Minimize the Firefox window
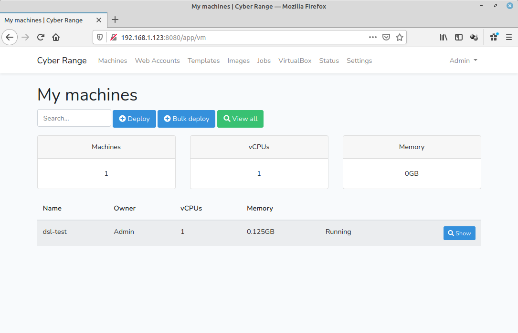 [x=481, y=6]
